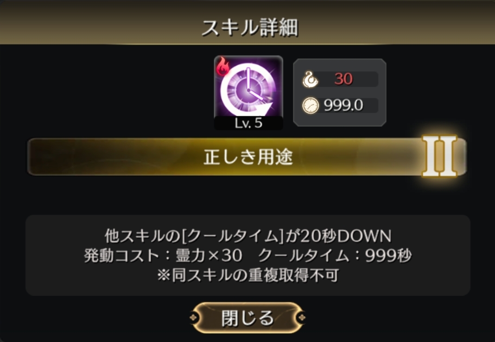Click the 999.0 cooldown value
Image resolution: width=495 pixels, height=342 pixels.
[343, 105]
